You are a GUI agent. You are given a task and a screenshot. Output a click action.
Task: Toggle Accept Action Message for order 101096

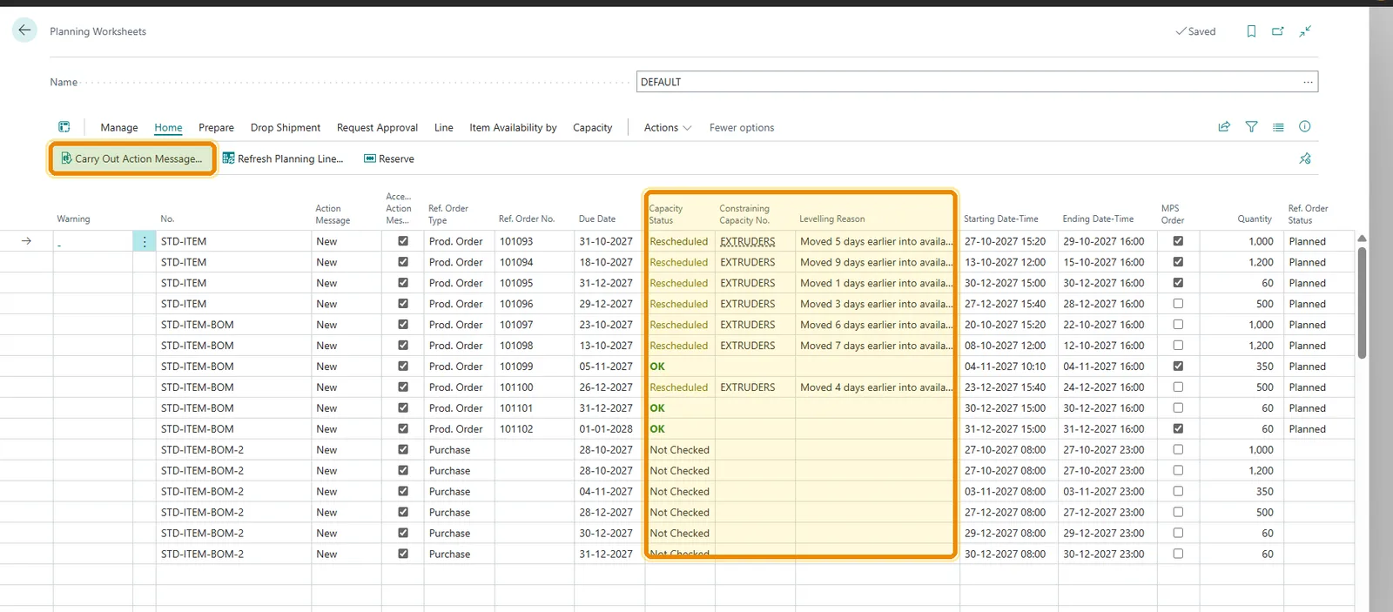coord(403,304)
